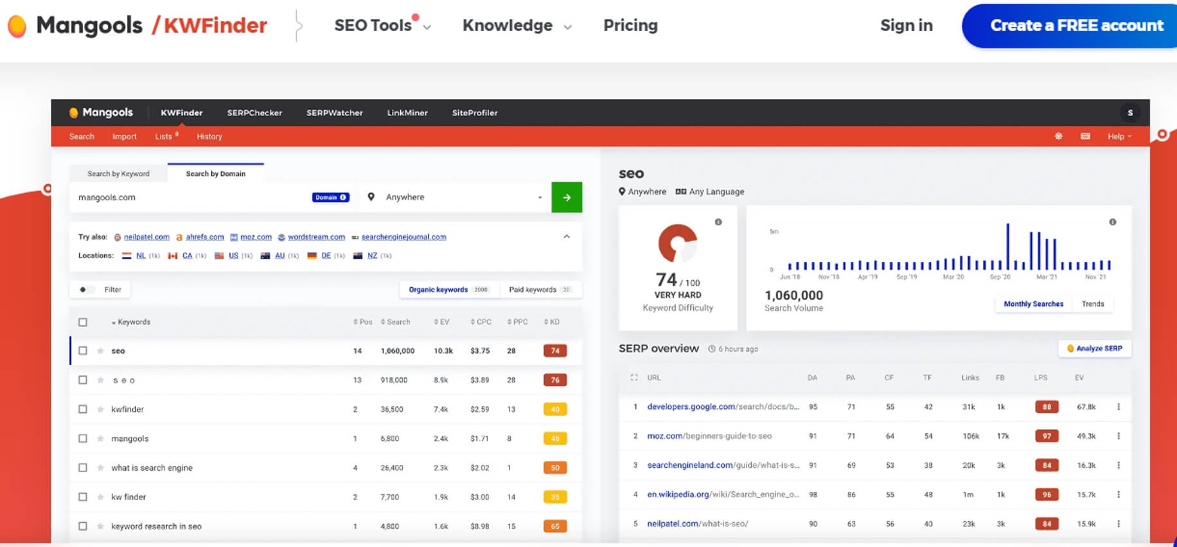Click the Analyze SERP button
Viewport: 1177px width, 547px height.
(x=1095, y=349)
